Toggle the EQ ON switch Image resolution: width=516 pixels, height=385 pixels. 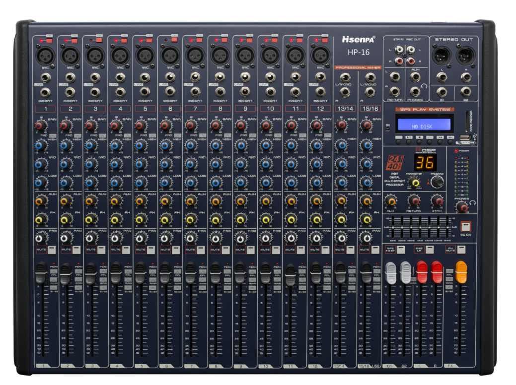tap(465, 226)
